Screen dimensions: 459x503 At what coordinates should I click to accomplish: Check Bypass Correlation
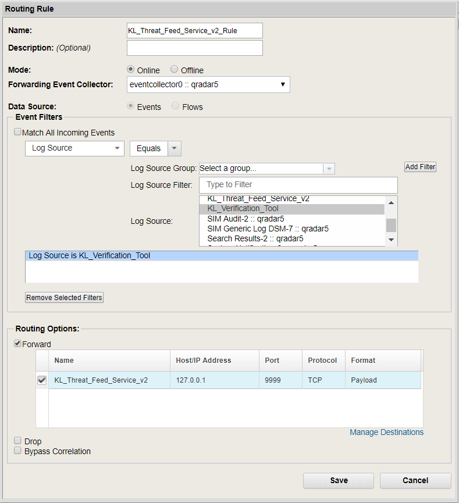[x=17, y=451]
